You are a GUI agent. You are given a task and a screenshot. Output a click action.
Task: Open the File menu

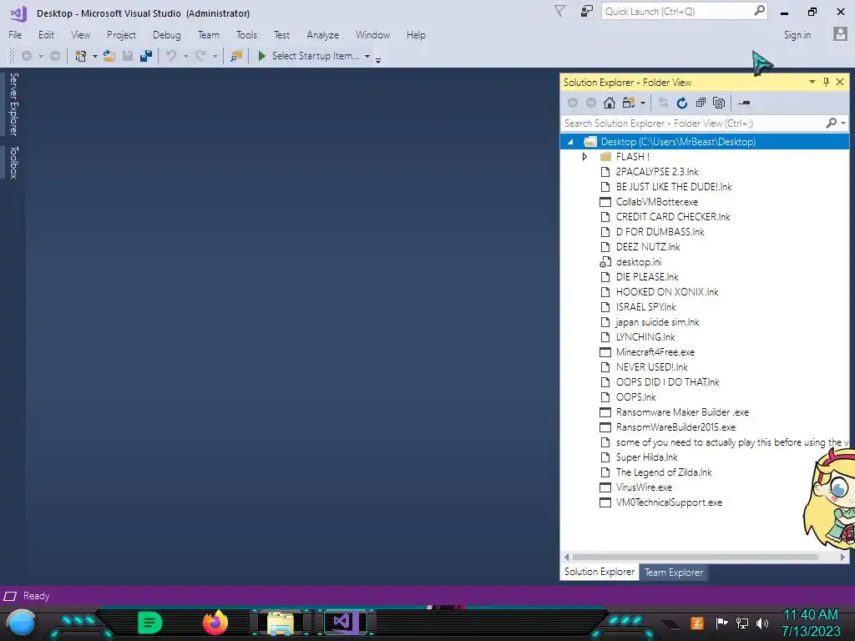pos(15,35)
